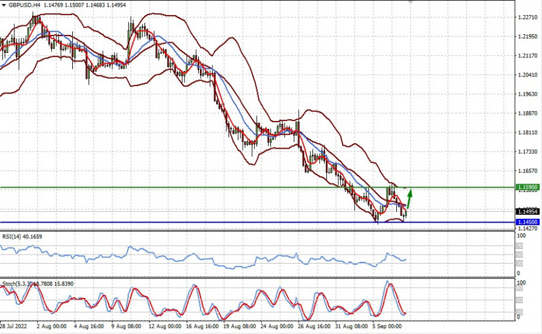542x334 pixels.
Task: Click the 28 Jul 2022 date label
Action: [x=13, y=326]
